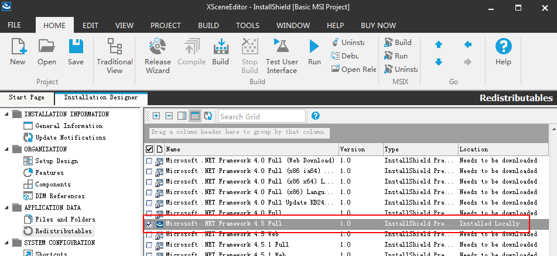Check .NET Framework 4.0 Full (x86) Language
This screenshot has height=256, width=557.
click(x=149, y=193)
